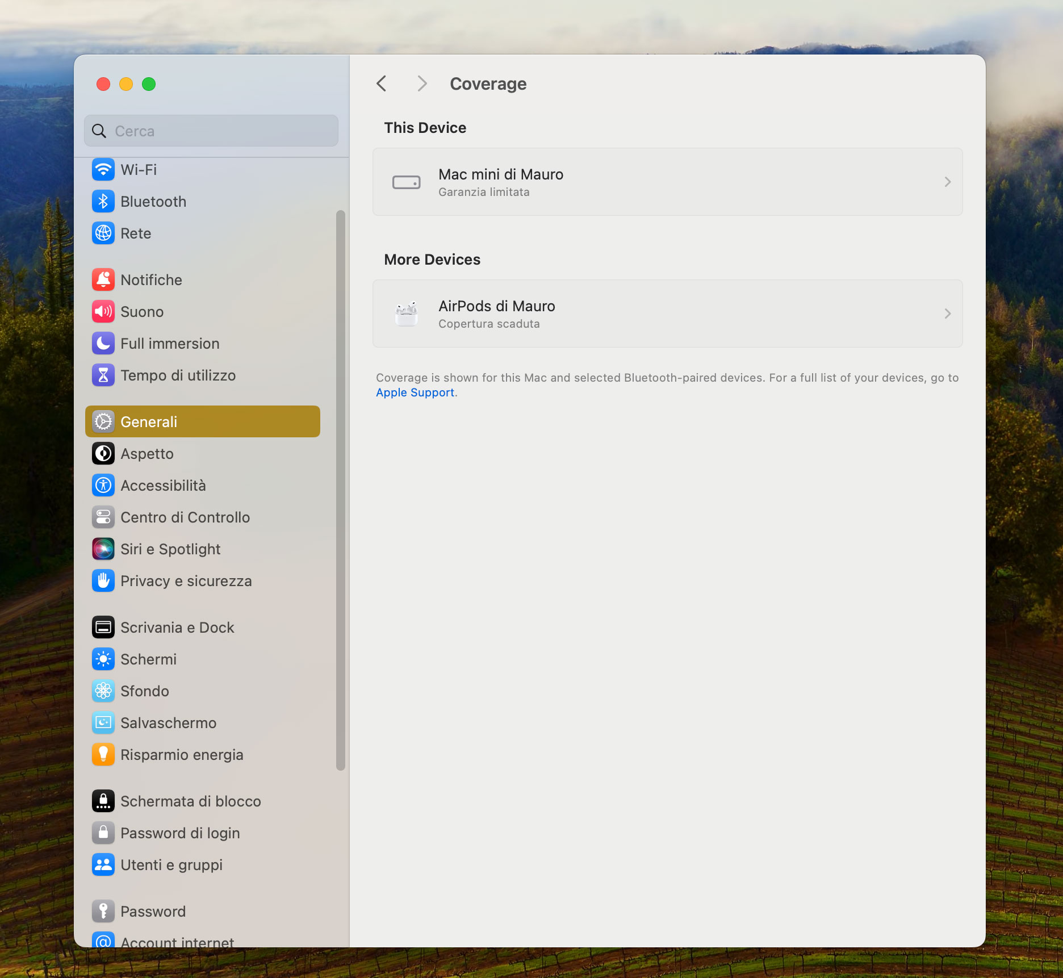1063x978 pixels.
Task: Click Privacy e sicurezza hand icon
Action: point(103,580)
